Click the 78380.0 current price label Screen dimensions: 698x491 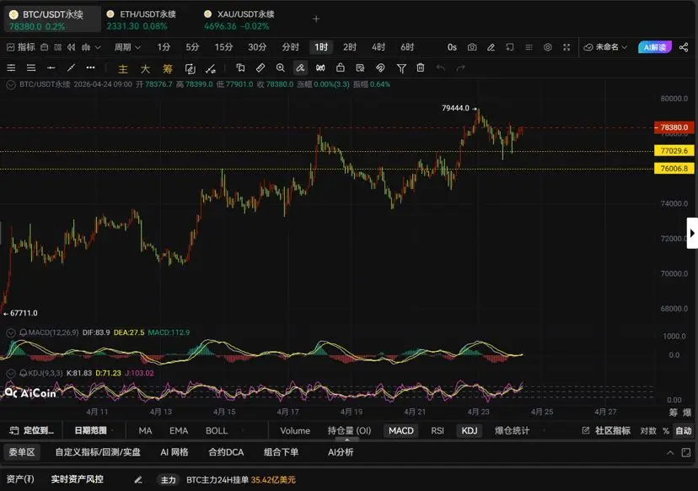pyautogui.click(x=674, y=127)
